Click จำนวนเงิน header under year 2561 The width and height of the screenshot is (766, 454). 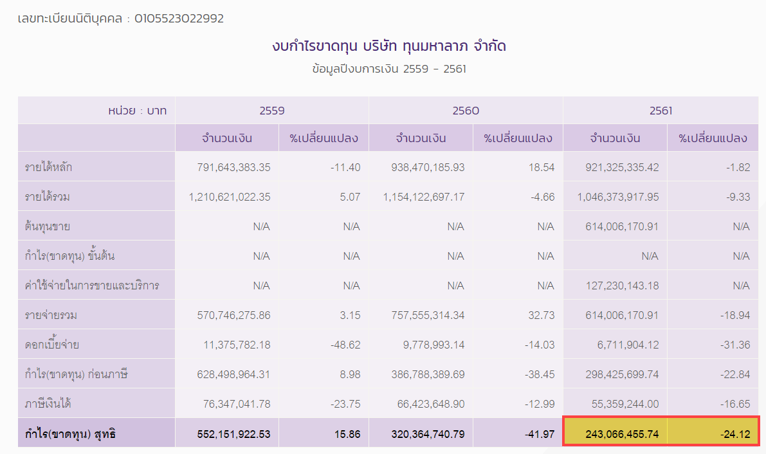tap(615, 138)
